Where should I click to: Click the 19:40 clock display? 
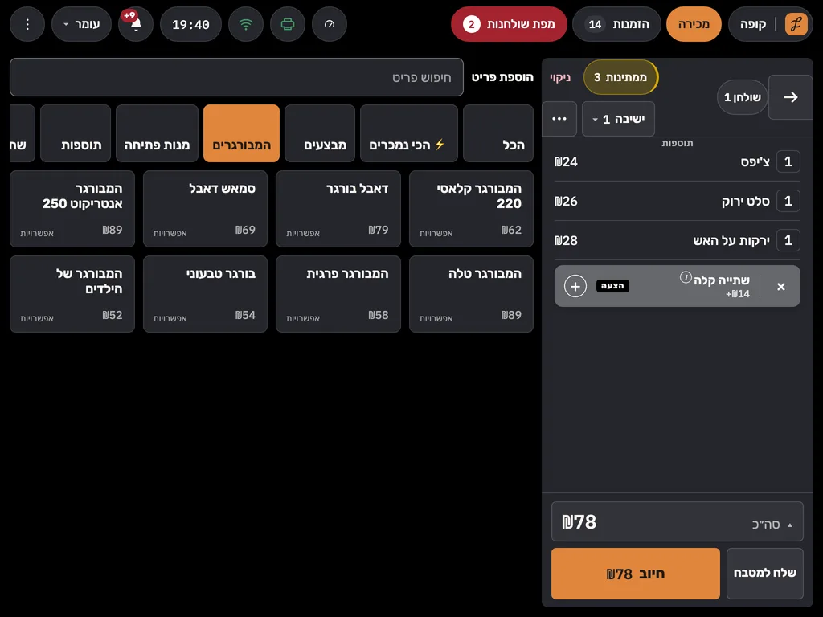point(190,24)
